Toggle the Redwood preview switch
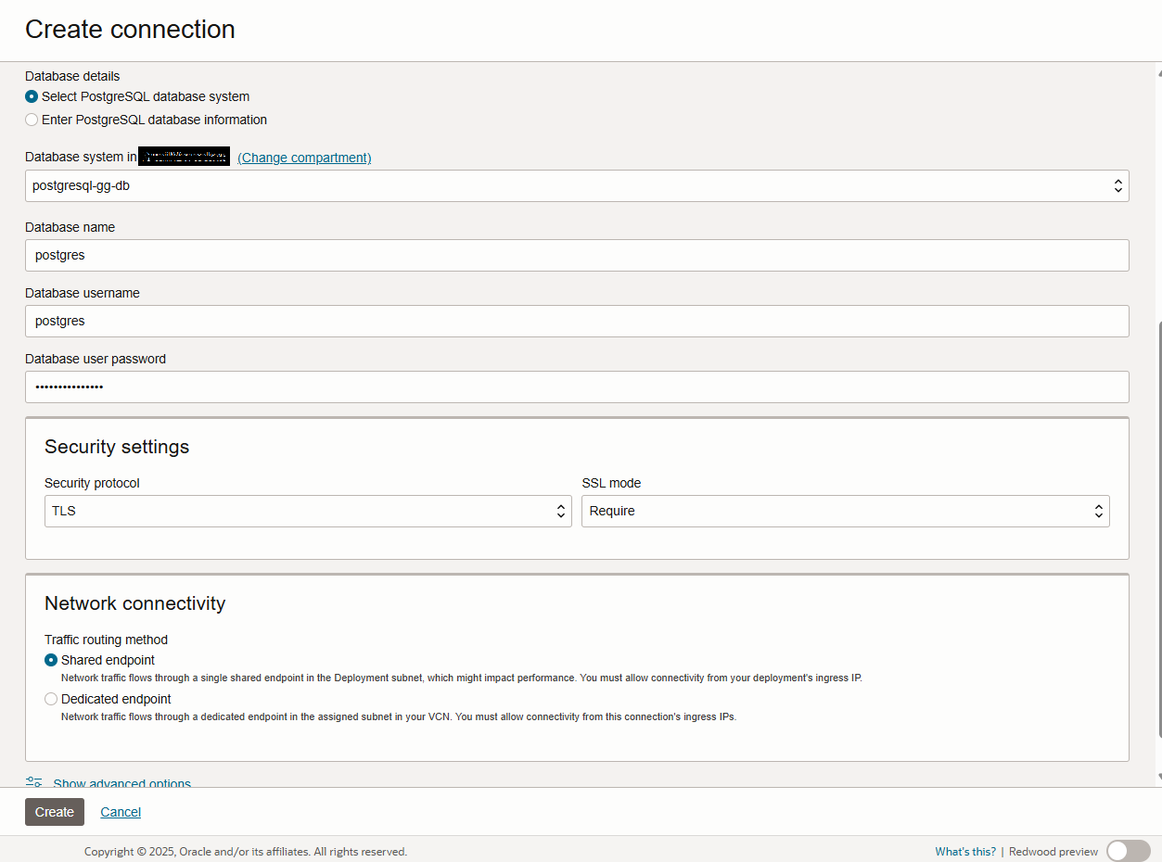Viewport: 1162px width, 862px height. point(1128,851)
